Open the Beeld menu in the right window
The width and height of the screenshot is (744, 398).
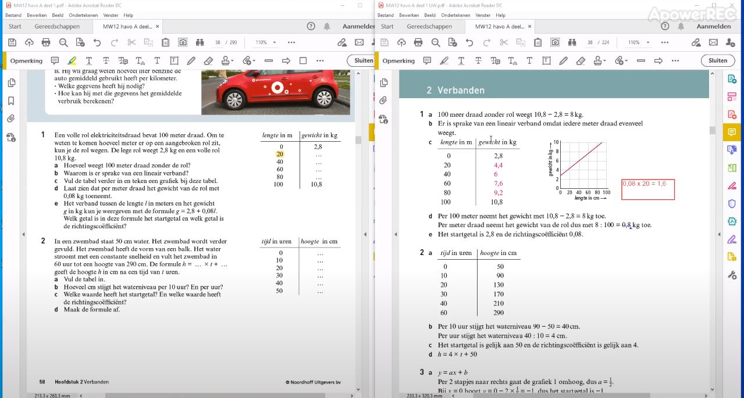click(x=430, y=15)
